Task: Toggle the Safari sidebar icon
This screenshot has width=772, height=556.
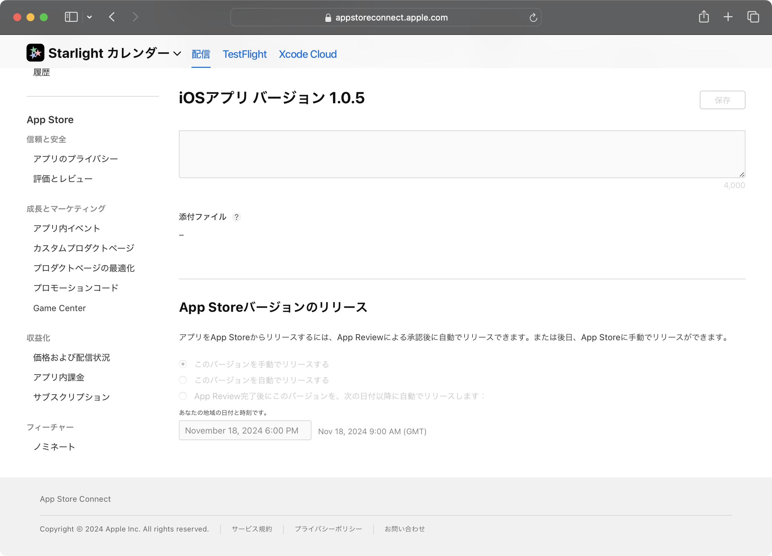Action: pos(71,17)
